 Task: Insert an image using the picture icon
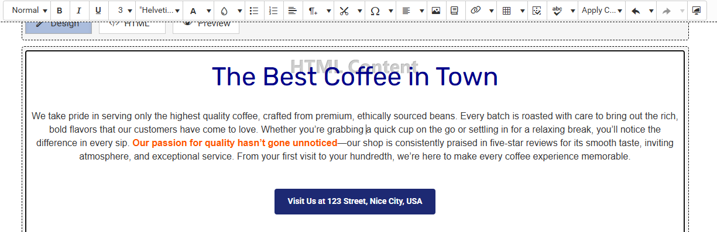click(x=435, y=11)
